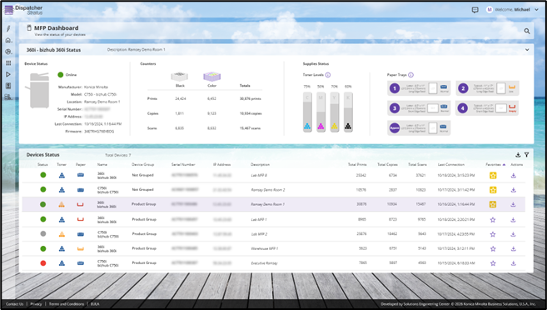Open the devices icon at sidebar bottom
Image resolution: width=547 pixels, height=310 pixels.
coord(8,97)
